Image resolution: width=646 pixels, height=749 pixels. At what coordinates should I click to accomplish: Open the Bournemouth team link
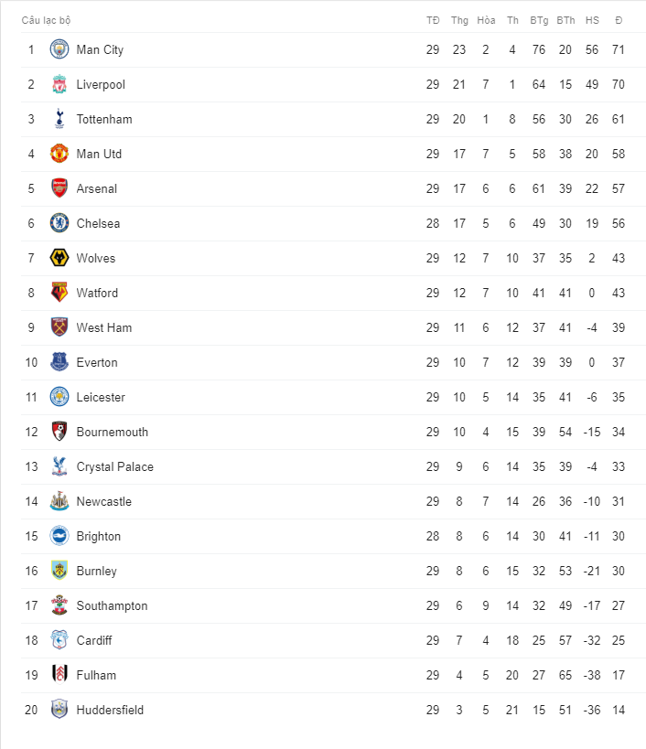112,433
